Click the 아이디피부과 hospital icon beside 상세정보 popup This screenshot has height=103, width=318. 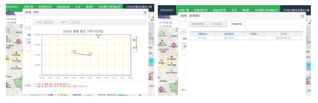(172, 71)
